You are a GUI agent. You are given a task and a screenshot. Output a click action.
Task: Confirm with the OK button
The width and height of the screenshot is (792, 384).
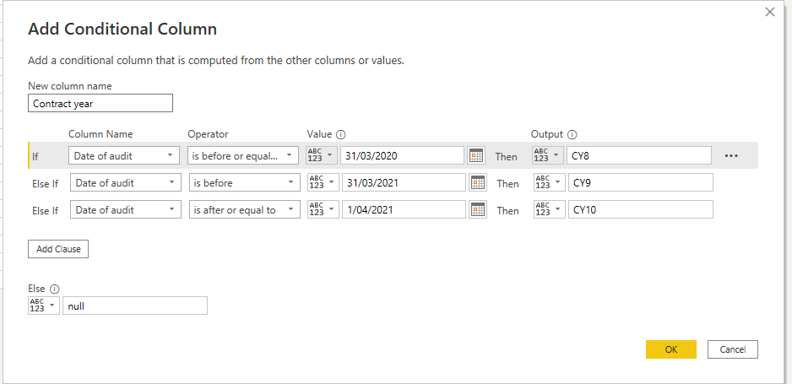click(671, 349)
